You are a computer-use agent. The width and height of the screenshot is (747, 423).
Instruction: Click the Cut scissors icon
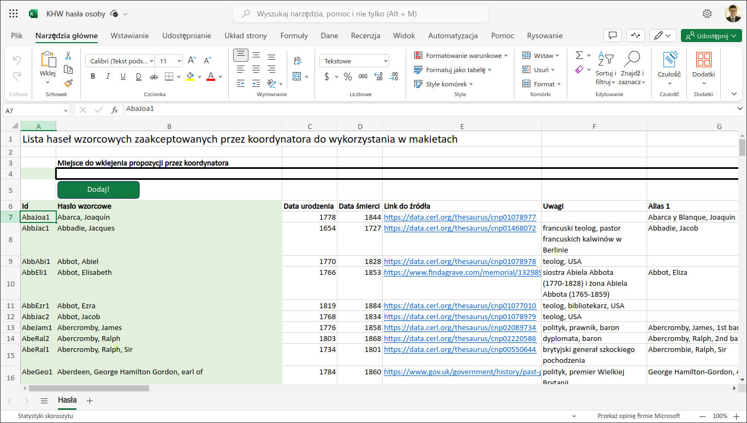[x=68, y=56]
